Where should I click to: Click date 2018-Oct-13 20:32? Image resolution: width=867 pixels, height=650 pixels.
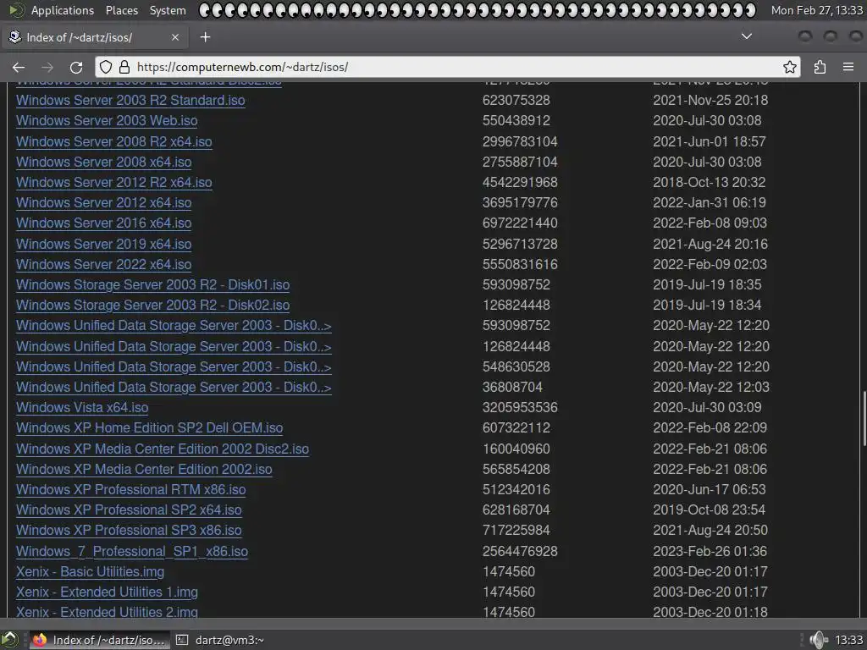click(710, 183)
